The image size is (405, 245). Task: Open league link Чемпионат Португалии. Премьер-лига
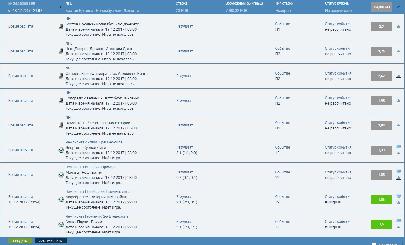[98, 192]
